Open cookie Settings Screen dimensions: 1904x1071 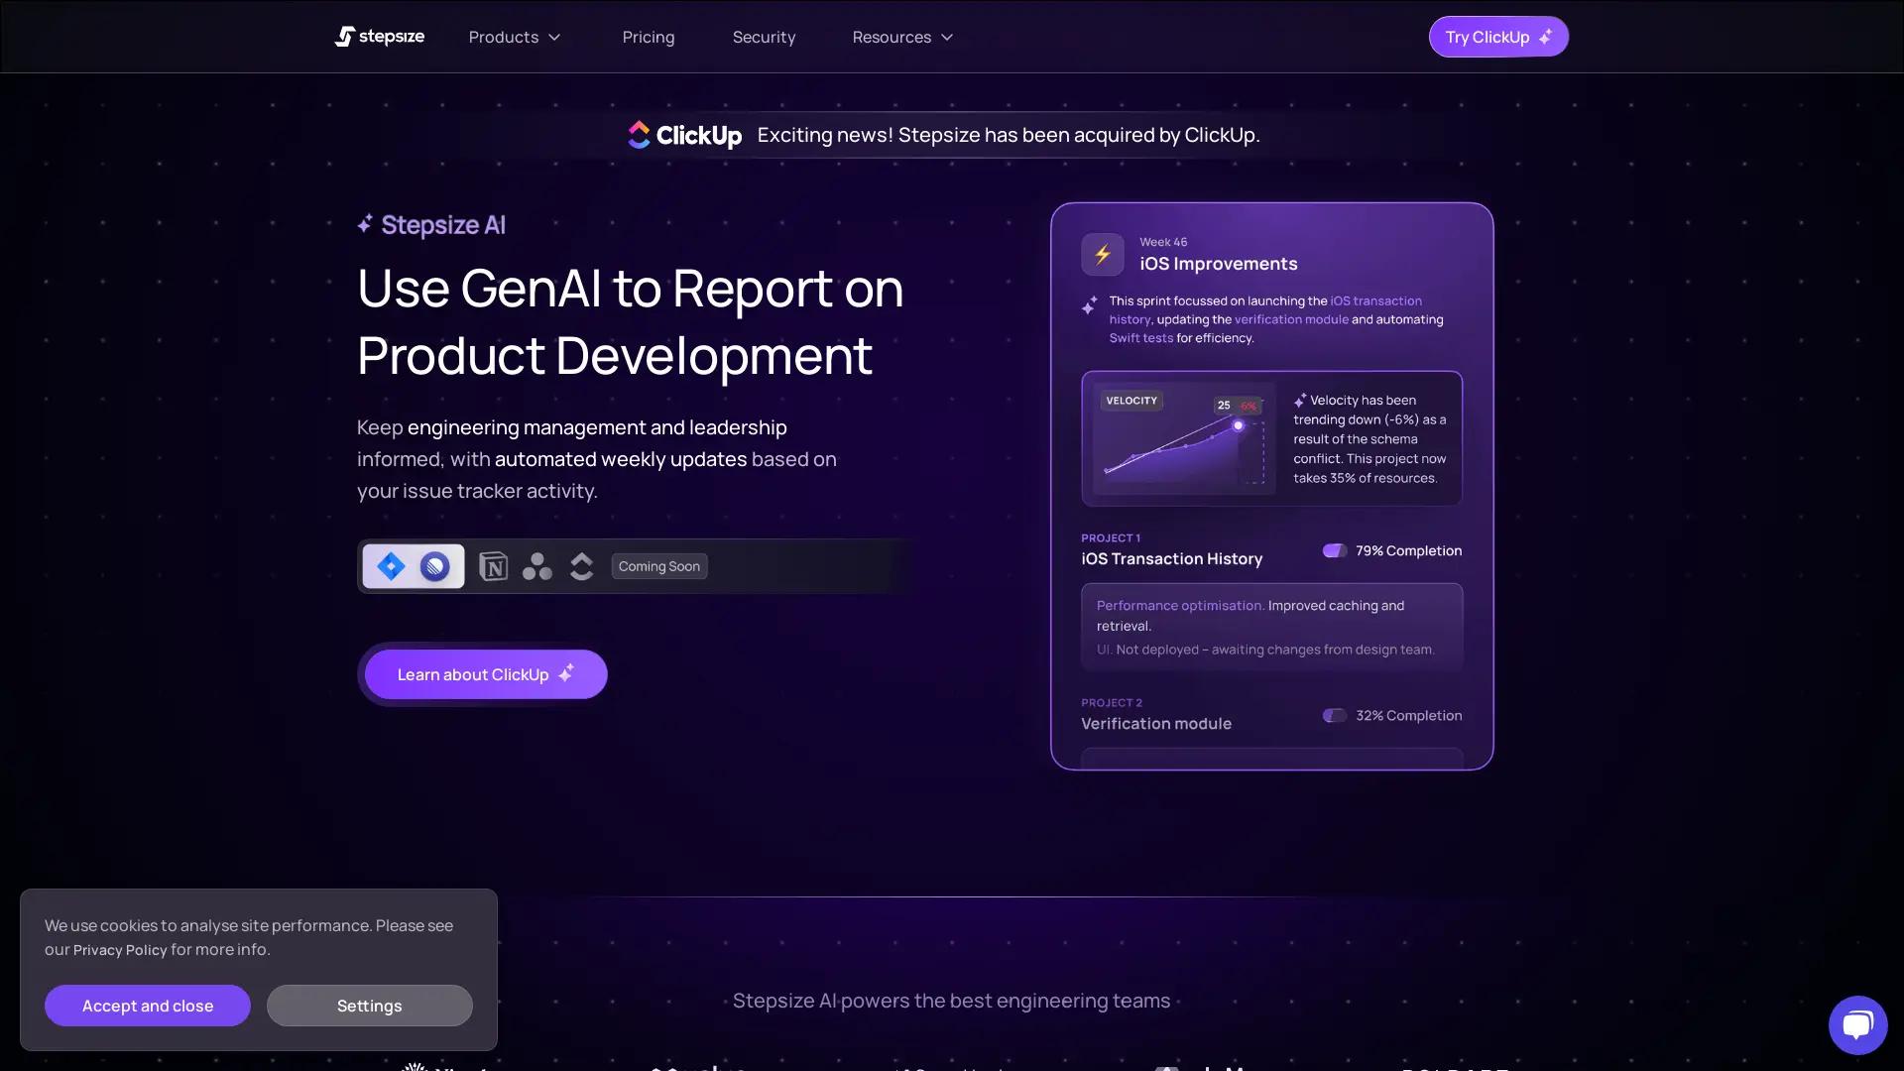click(x=369, y=1006)
